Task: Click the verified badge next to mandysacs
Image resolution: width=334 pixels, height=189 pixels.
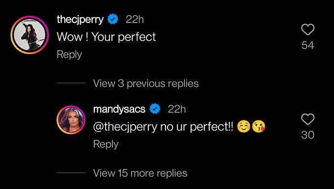Action: point(155,109)
